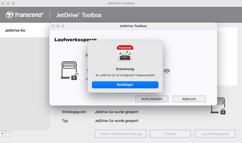Click the Einhängepunkt label
The image size is (242, 143).
(74, 112)
